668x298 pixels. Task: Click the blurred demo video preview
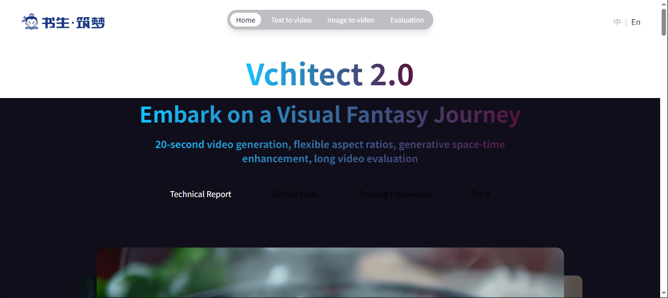(x=330, y=273)
